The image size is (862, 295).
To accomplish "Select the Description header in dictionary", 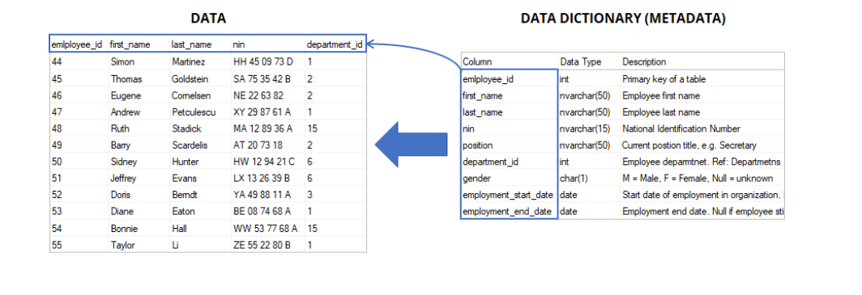I will (x=644, y=62).
